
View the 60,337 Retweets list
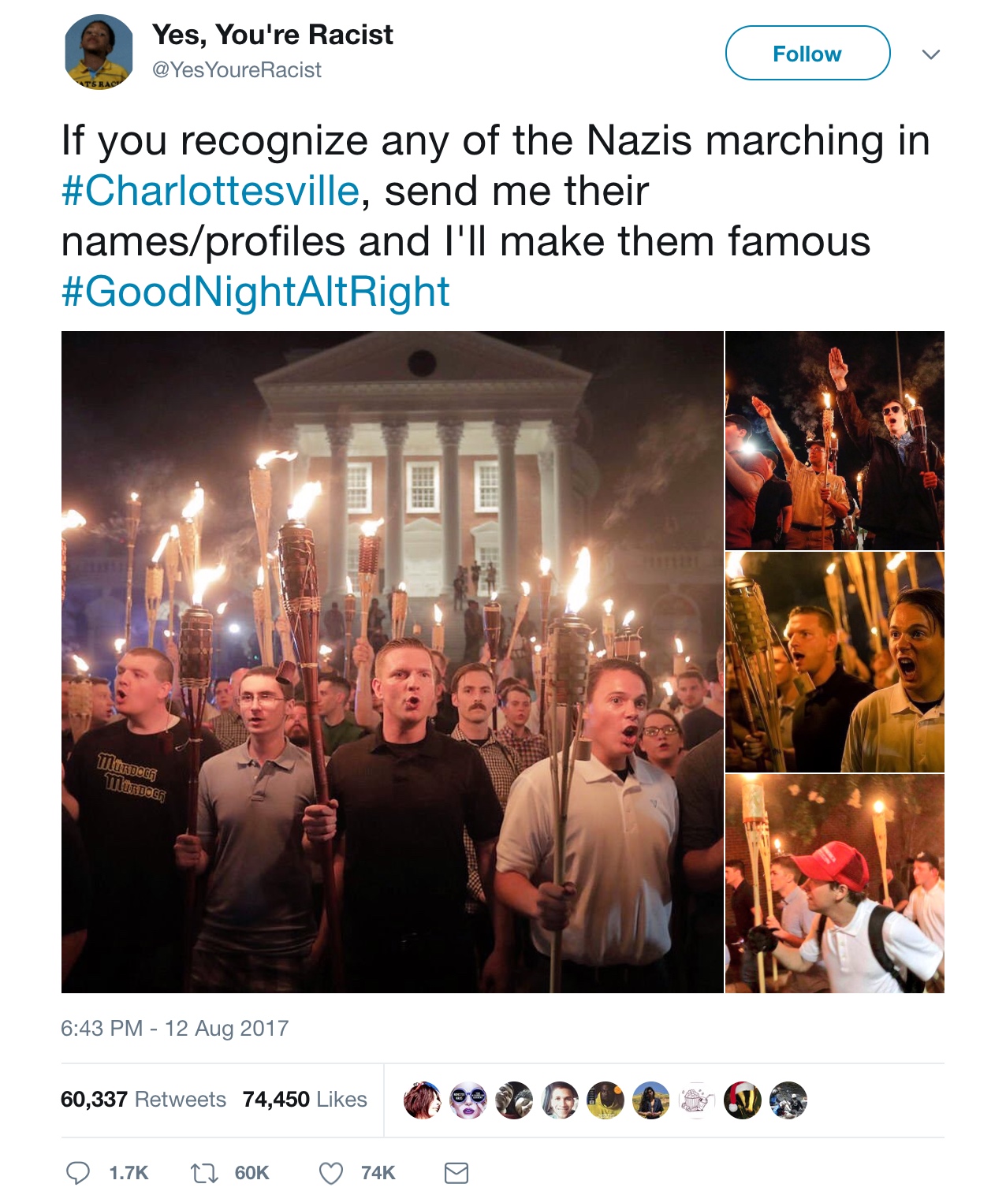click(143, 1099)
